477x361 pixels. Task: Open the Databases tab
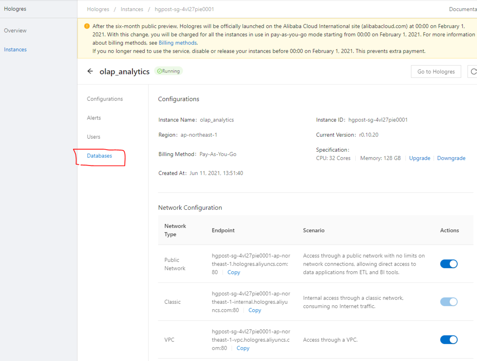pos(99,156)
